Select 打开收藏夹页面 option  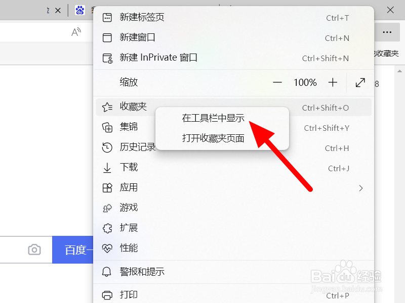point(213,138)
